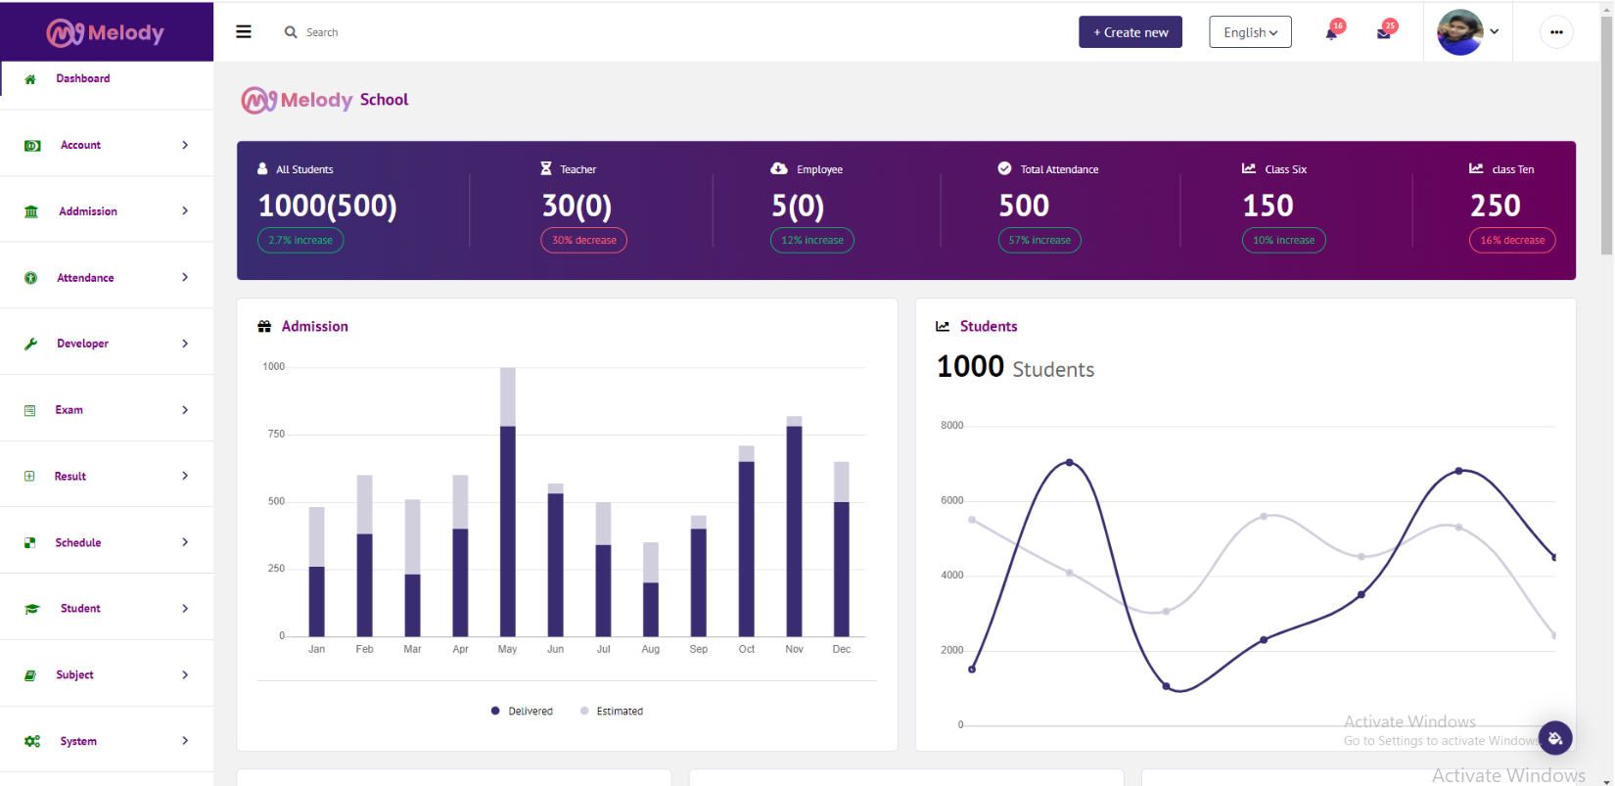Click the class Ten chart icon
Screen dimensions: 1615x786
(x=1476, y=168)
